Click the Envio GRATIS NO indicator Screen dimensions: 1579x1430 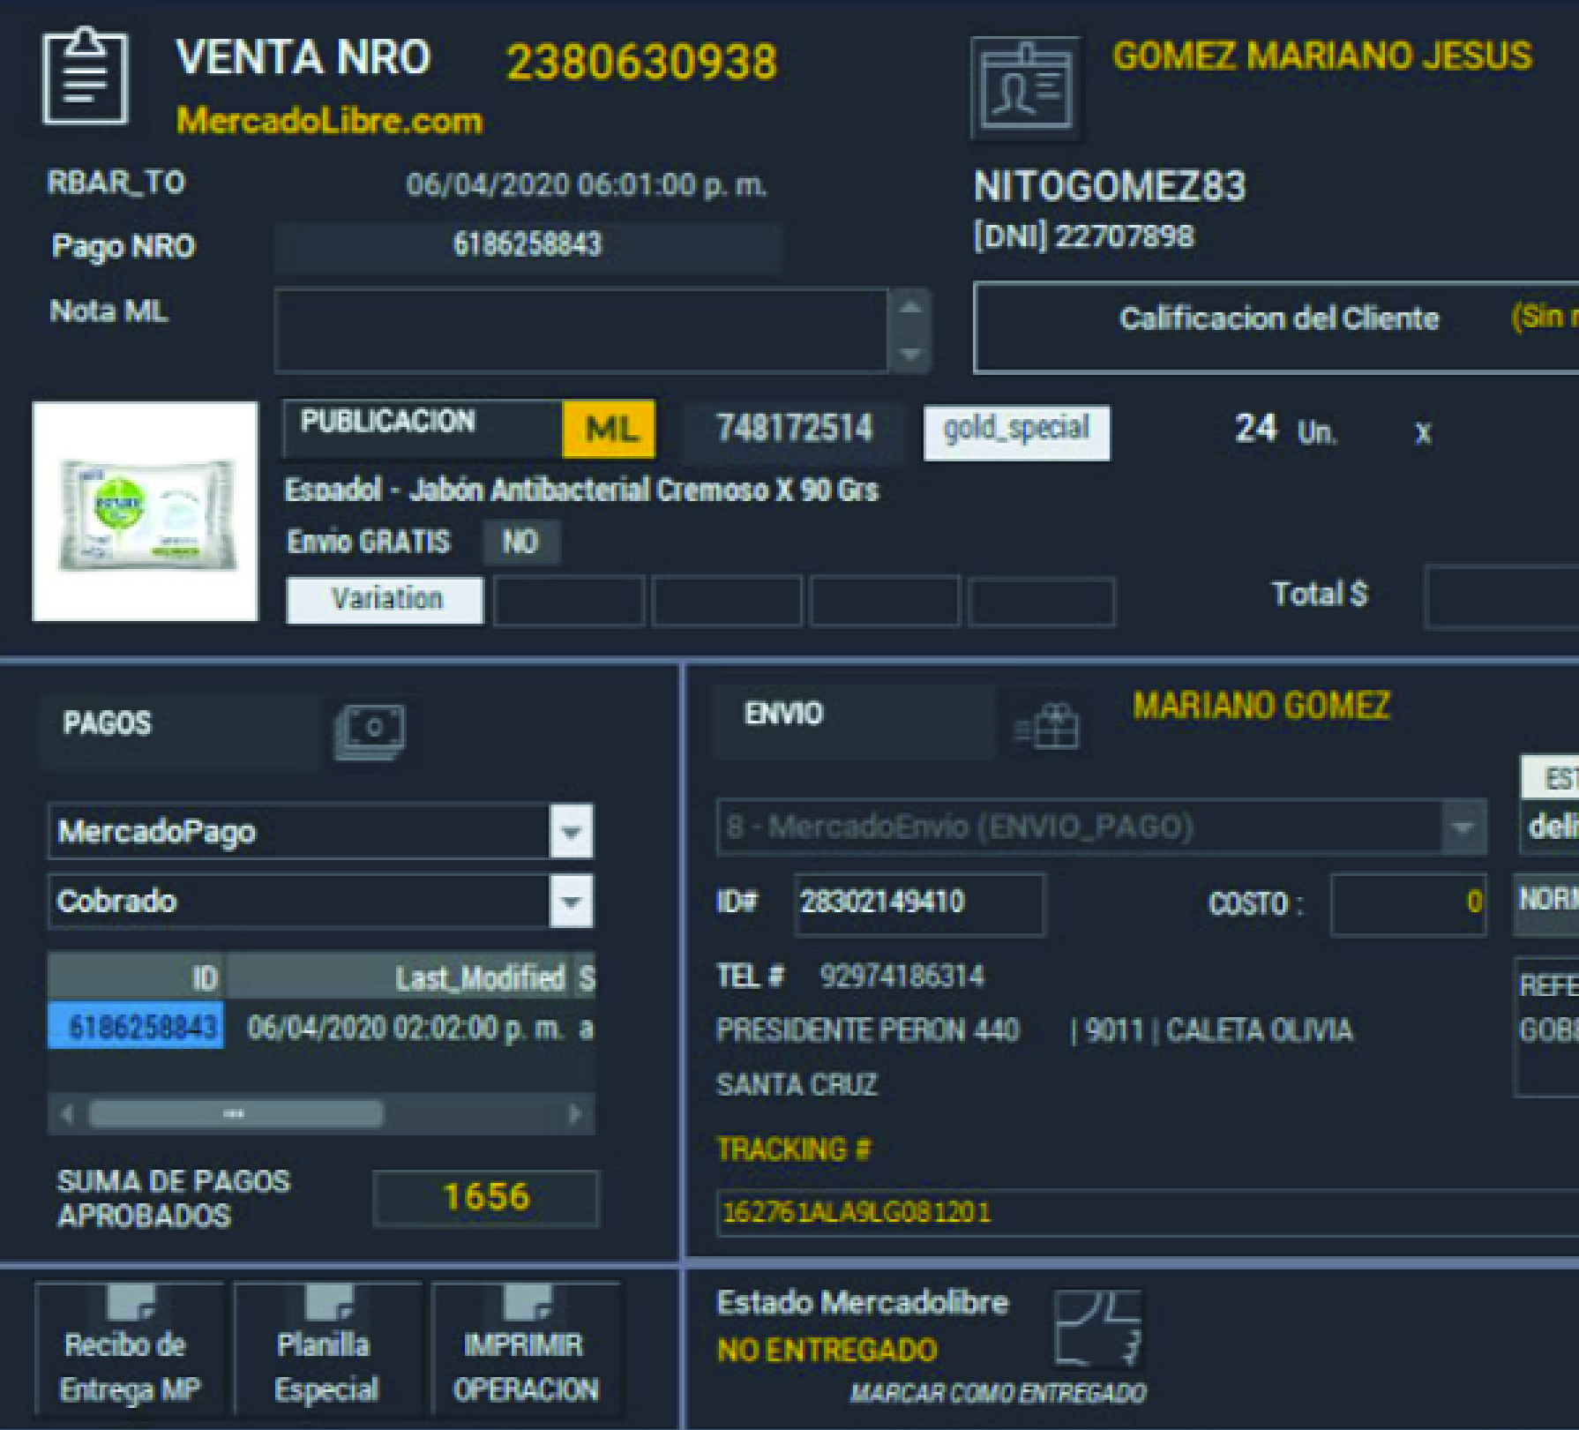pos(520,542)
